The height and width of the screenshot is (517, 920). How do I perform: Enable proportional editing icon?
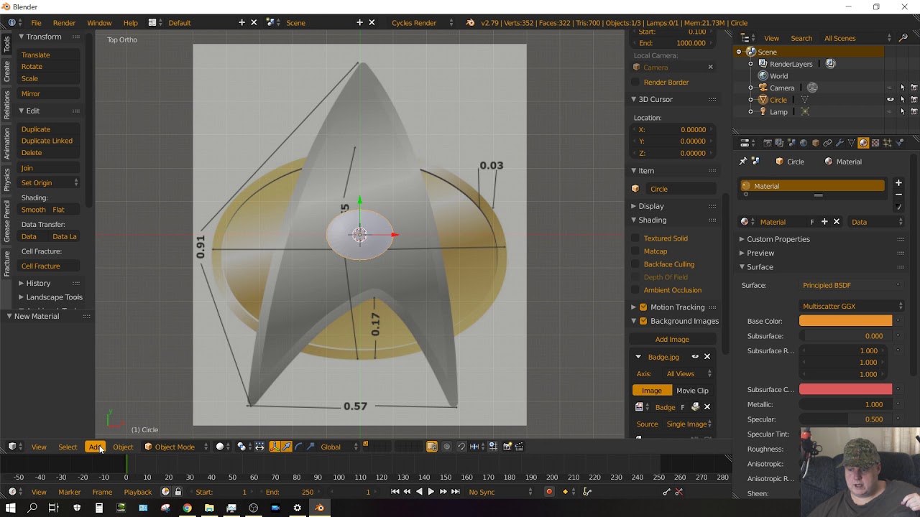point(446,447)
